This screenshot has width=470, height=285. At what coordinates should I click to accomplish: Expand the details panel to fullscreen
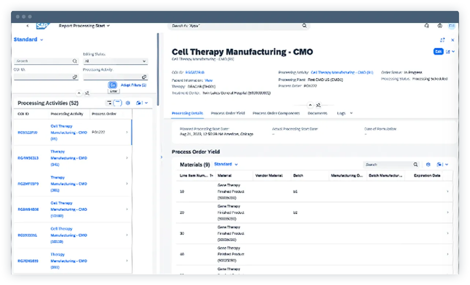(442, 40)
